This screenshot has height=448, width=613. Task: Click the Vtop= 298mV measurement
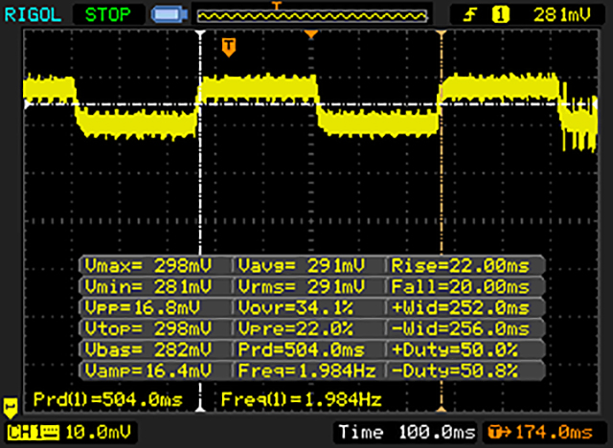[148, 328]
